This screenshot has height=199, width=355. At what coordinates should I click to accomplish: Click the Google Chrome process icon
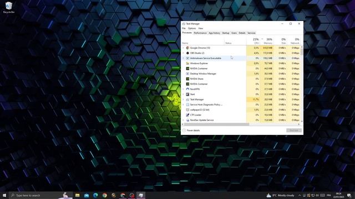tap(187, 48)
